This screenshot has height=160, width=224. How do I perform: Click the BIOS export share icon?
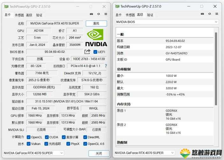pyautogui.click(x=87, y=52)
